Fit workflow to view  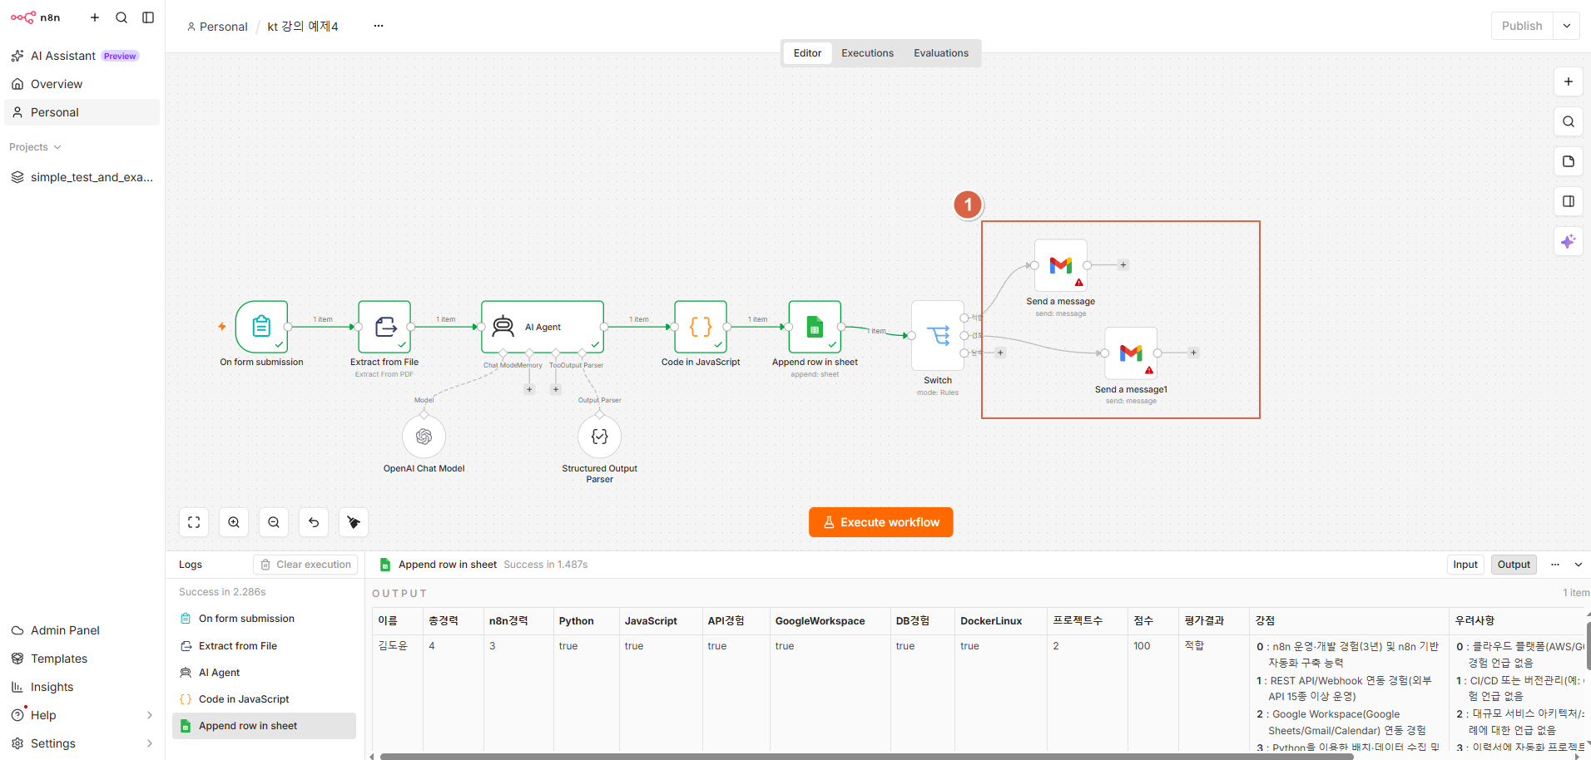tap(194, 522)
